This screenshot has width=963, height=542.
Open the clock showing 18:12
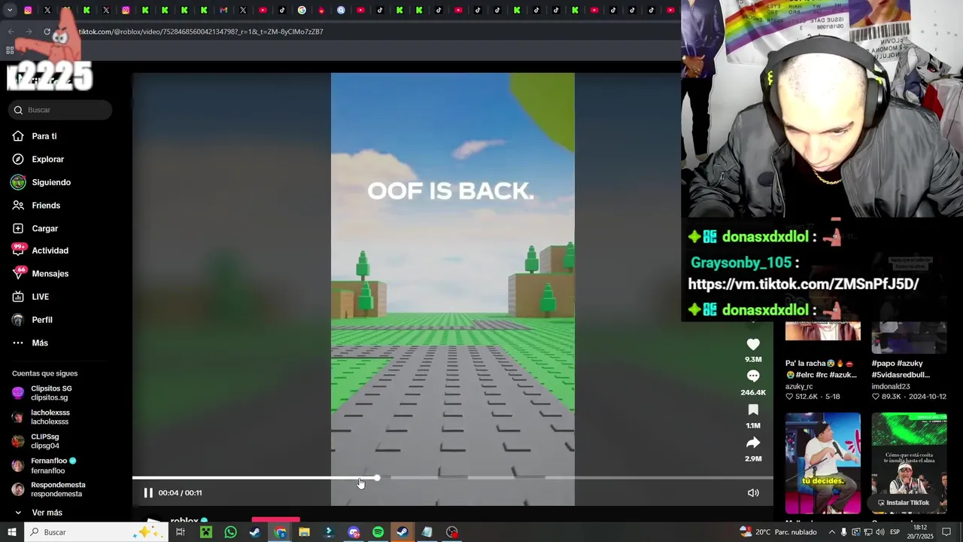click(919, 532)
